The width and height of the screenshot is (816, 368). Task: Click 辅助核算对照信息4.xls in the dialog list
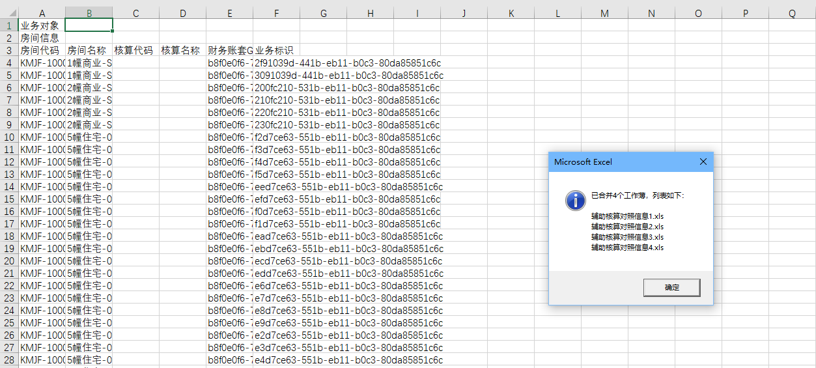click(x=627, y=247)
